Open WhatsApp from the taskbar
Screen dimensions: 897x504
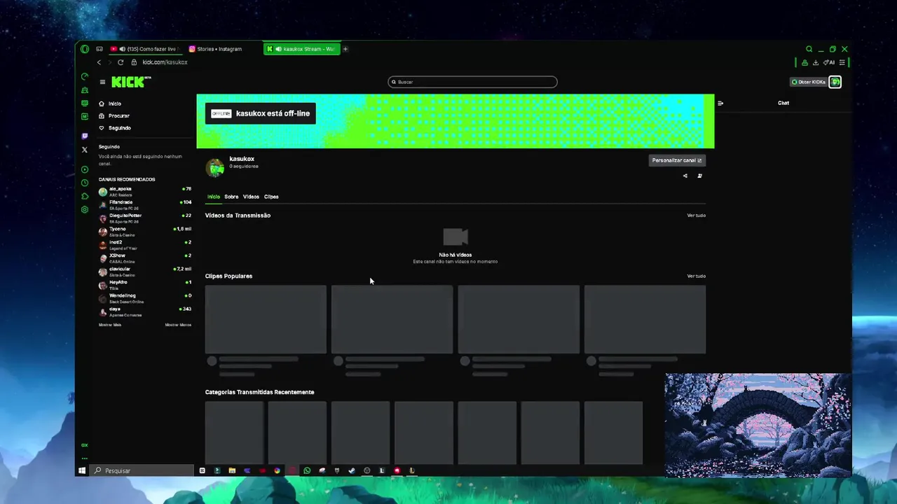(307, 470)
